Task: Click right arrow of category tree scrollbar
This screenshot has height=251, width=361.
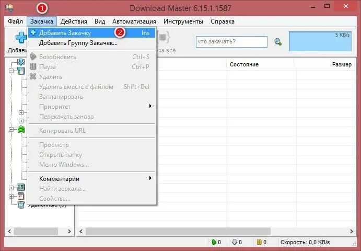Action: click(x=69, y=231)
